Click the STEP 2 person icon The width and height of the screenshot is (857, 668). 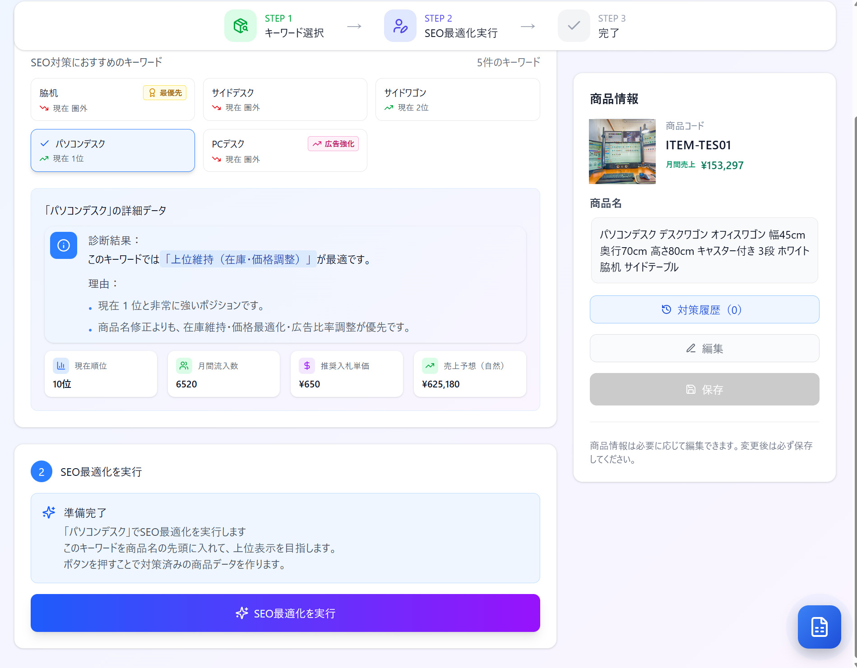[400, 26]
